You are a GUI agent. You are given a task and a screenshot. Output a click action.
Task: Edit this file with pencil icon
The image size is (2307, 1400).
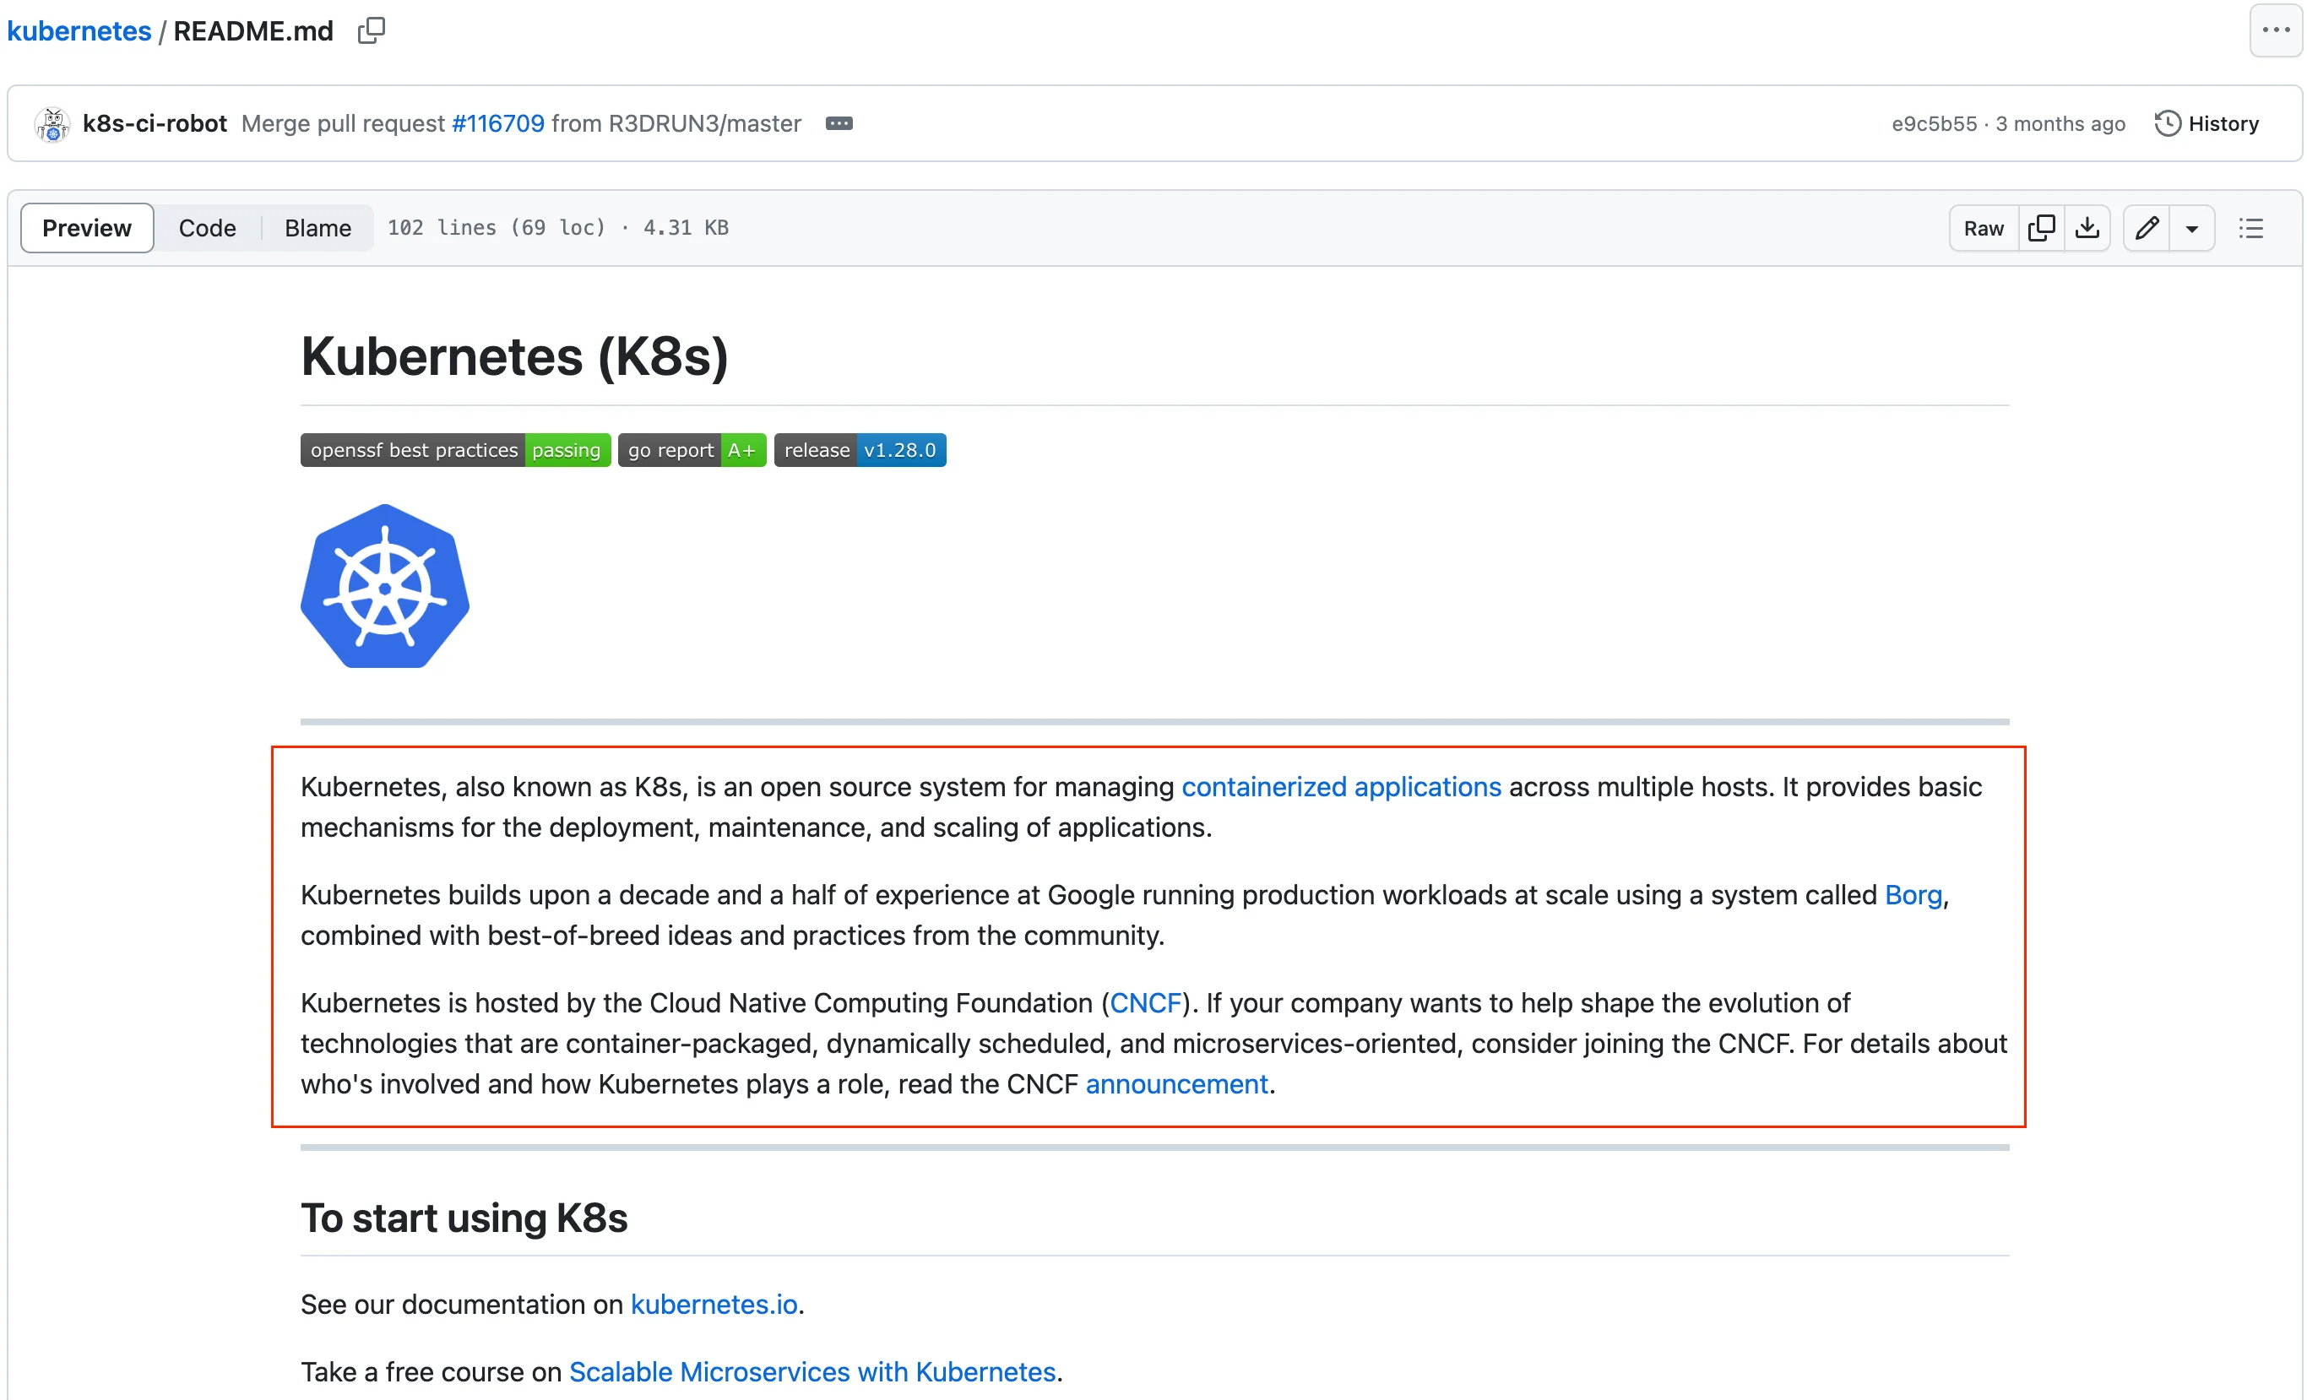coord(2147,229)
